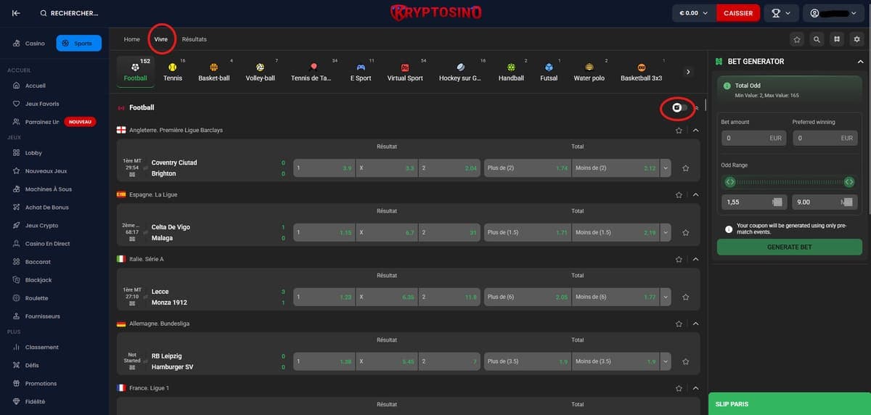Favorite the Italie Série A league
Screen dimensions: 871x415
coord(679,259)
